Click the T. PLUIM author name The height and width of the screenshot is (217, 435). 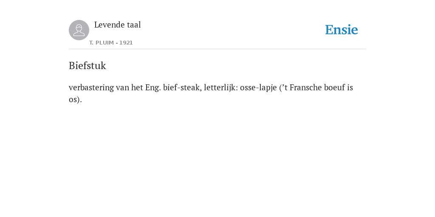[102, 43]
